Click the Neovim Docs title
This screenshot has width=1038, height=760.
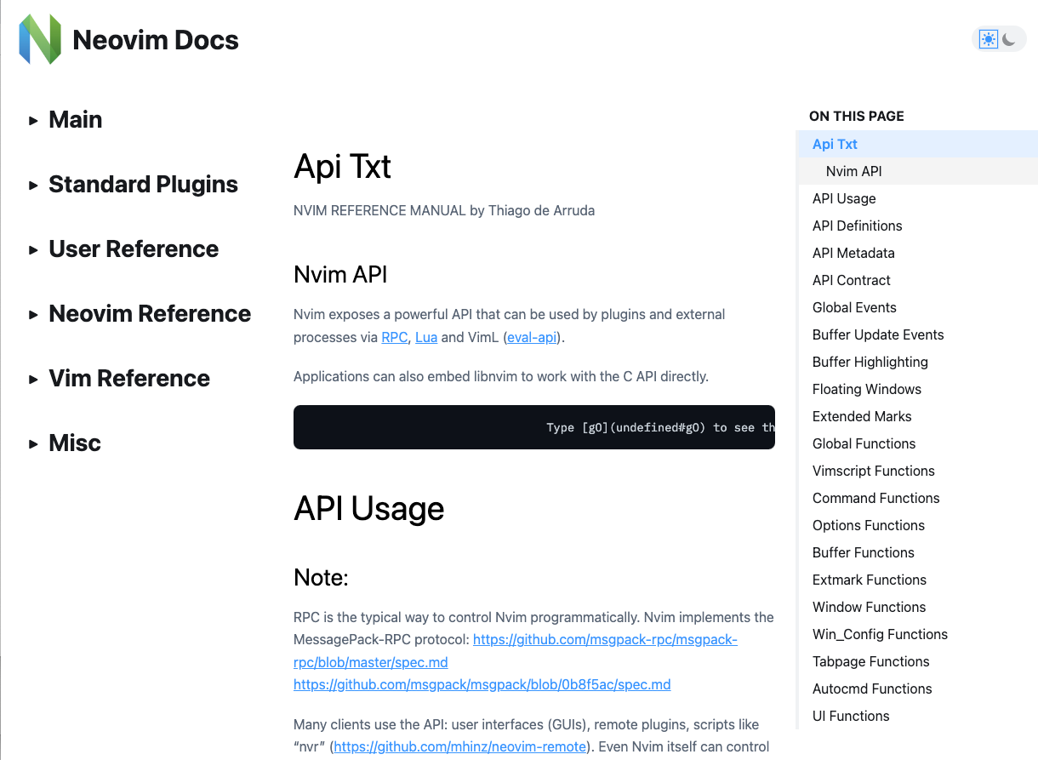(x=156, y=40)
